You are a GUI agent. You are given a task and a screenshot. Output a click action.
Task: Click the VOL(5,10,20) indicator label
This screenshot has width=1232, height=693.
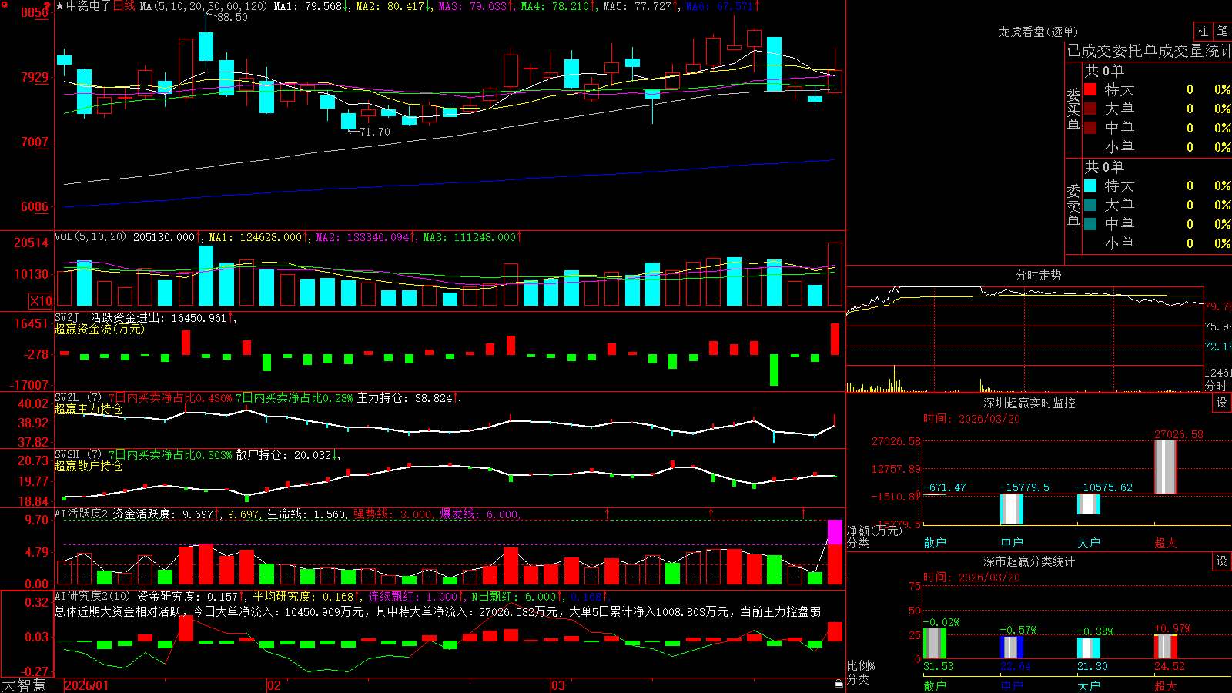pos(90,236)
